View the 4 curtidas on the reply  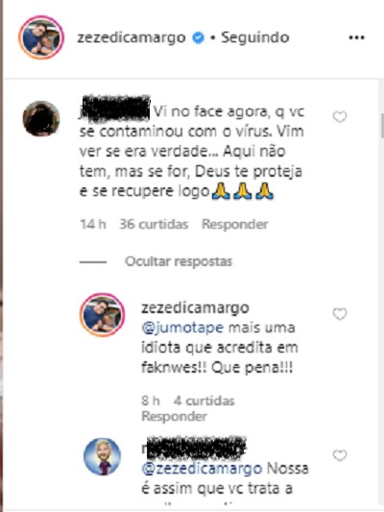point(204,401)
